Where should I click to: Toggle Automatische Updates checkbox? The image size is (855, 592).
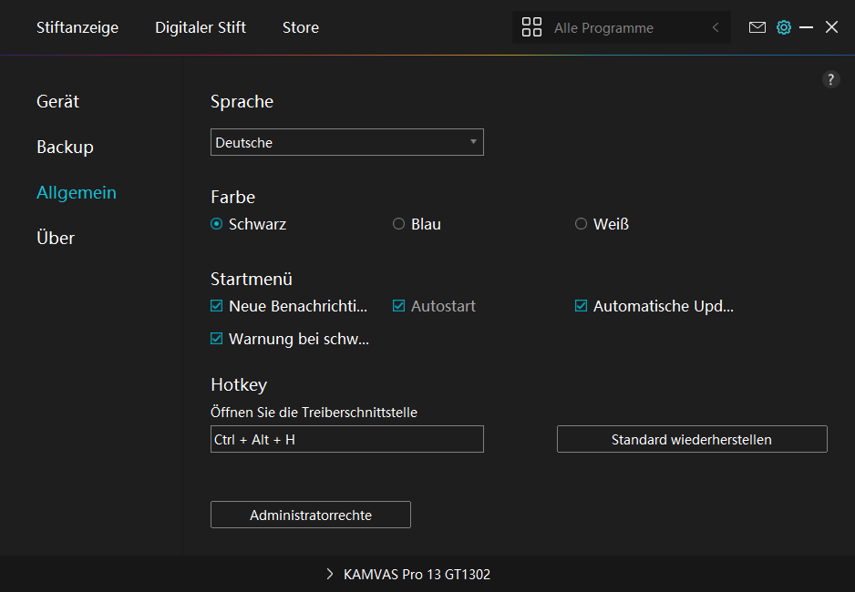coord(581,306)
